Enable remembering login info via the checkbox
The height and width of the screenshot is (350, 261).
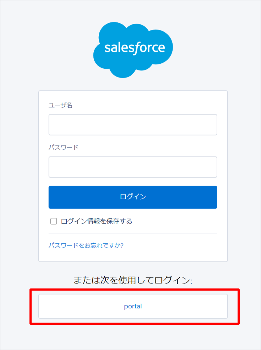pos(54,221)
